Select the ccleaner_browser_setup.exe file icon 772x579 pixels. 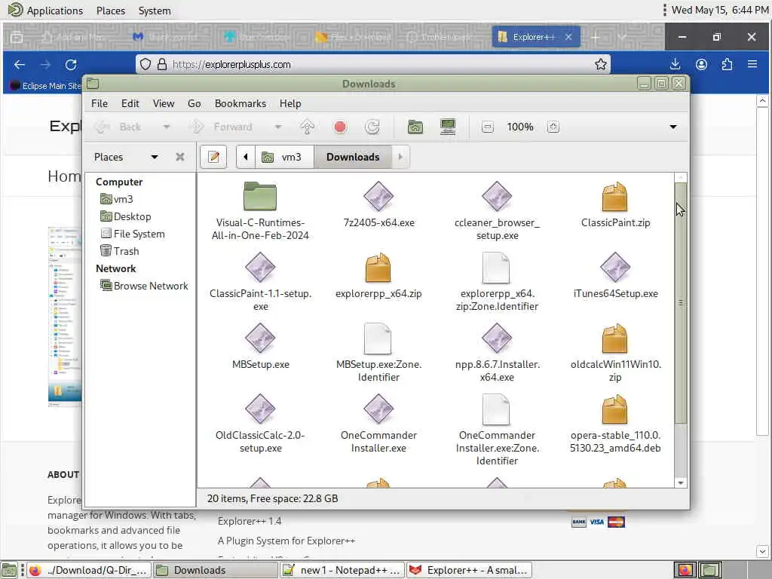[496, 196]
